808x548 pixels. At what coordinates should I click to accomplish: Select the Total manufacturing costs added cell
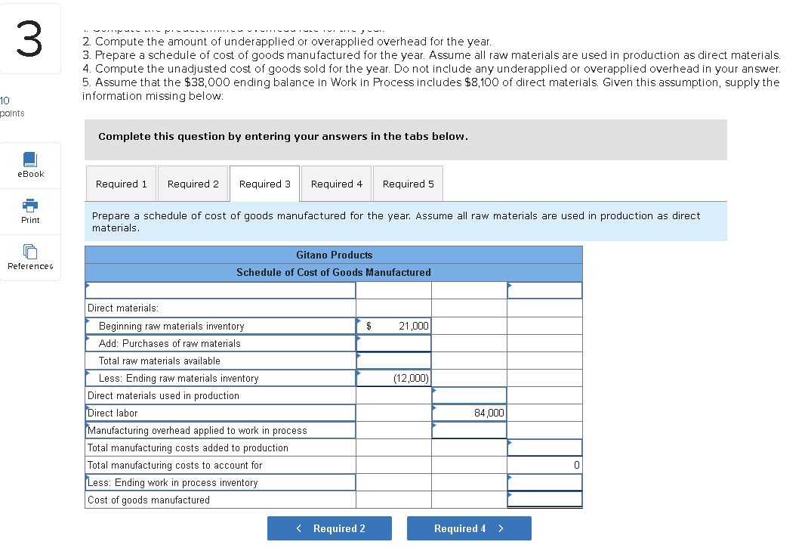[x=544, y=447]
